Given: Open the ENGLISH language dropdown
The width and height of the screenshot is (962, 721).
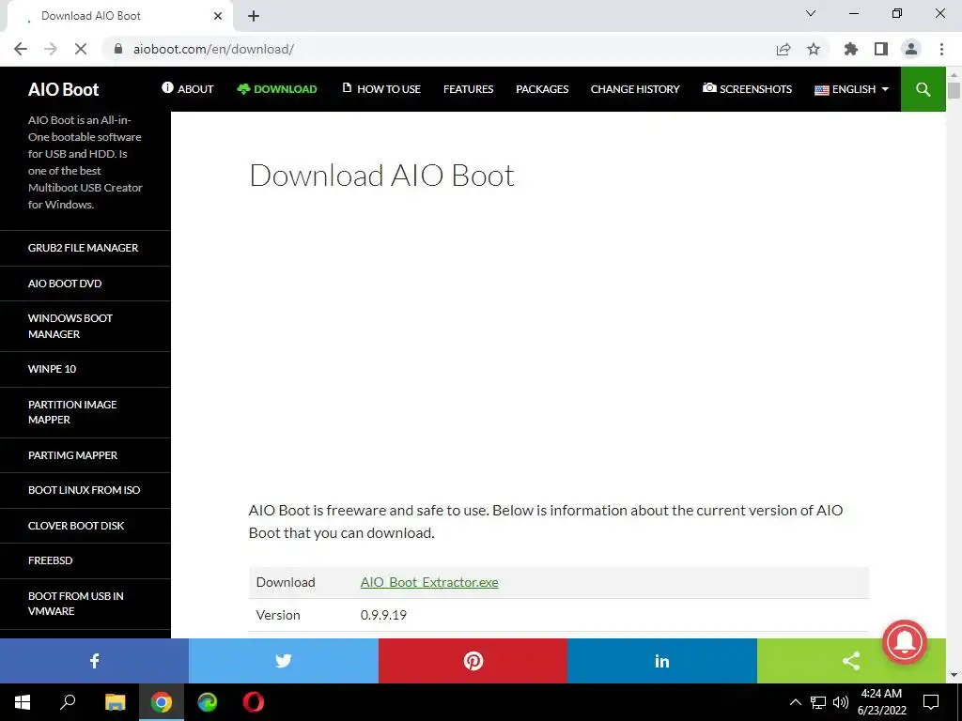Looking at the screenshot, I should (x=851, y=89).
